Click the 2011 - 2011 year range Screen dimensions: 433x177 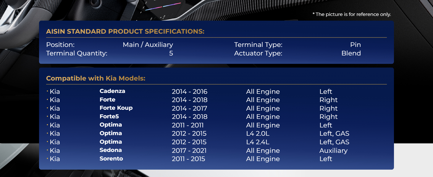[x=188, y=125]
